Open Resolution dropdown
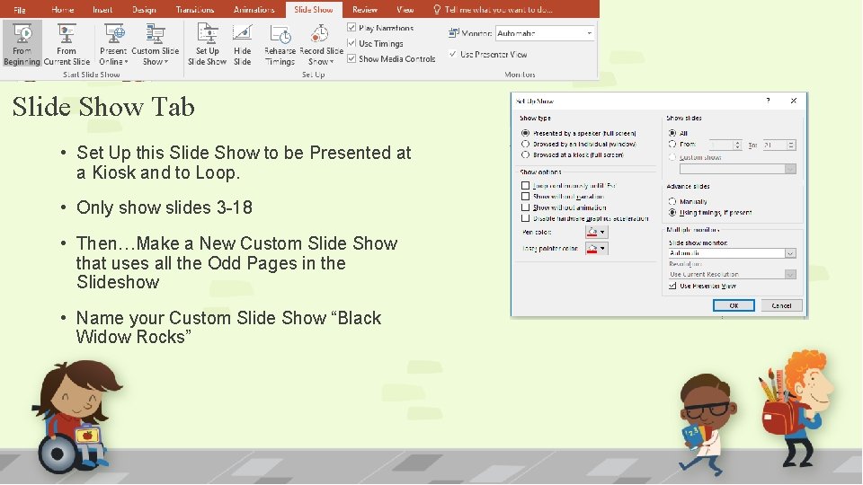The width and height of the screenshot is (863, 485). (x=790, y=275)
